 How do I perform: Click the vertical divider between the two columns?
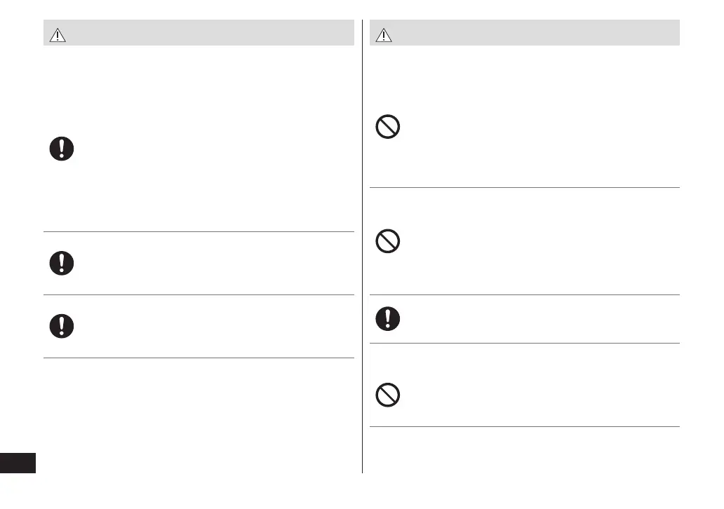coord(363,245)
